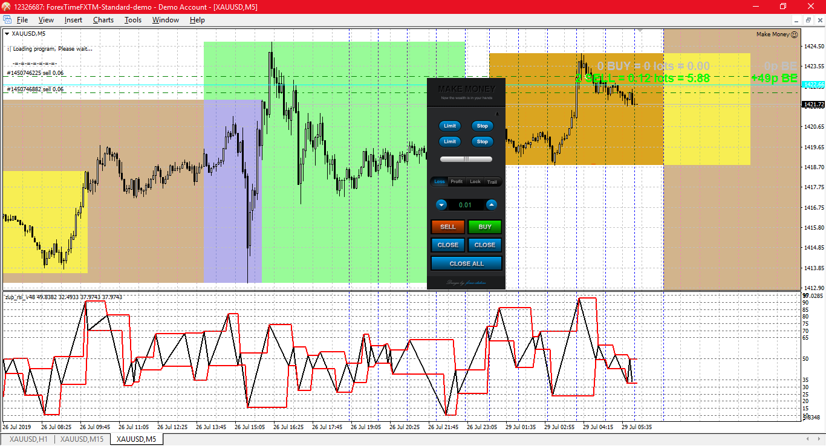
Task: Toggle the Profit mode in the trade panel
Action: 457,181
